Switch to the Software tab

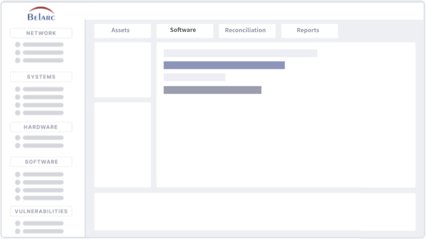tap(183, 30)
